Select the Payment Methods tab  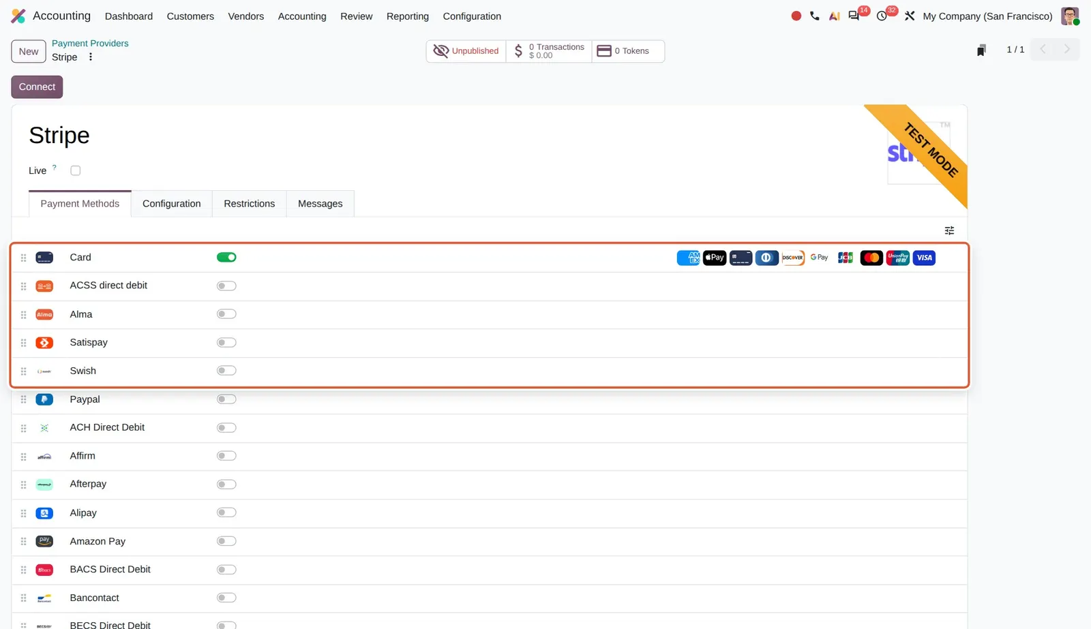(80, 204)
